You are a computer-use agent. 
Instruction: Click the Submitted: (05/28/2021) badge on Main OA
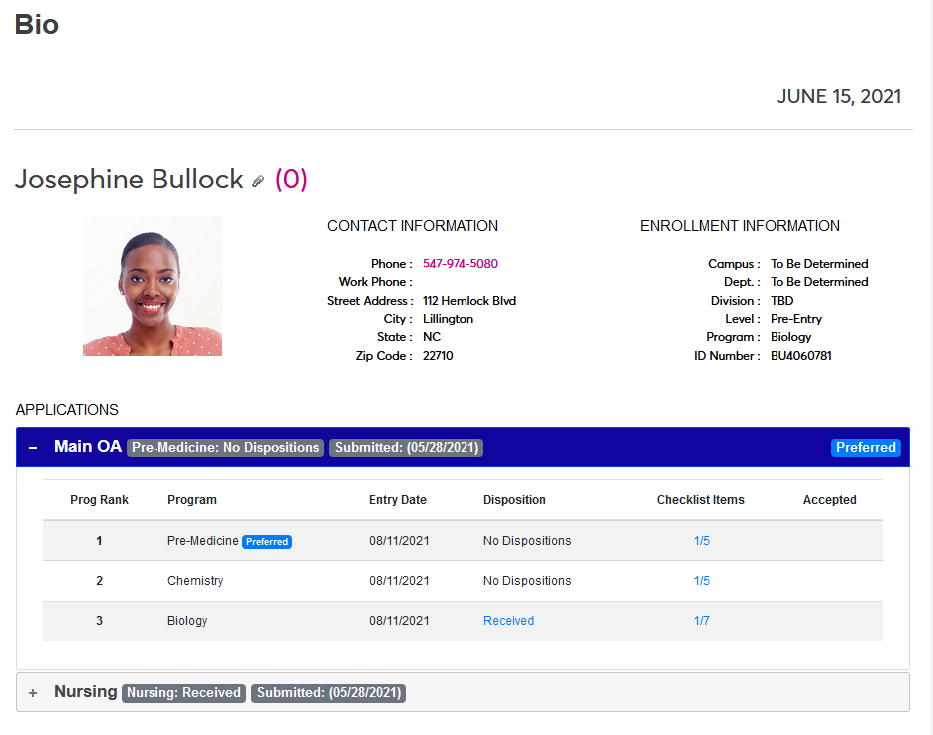point(408,447)
